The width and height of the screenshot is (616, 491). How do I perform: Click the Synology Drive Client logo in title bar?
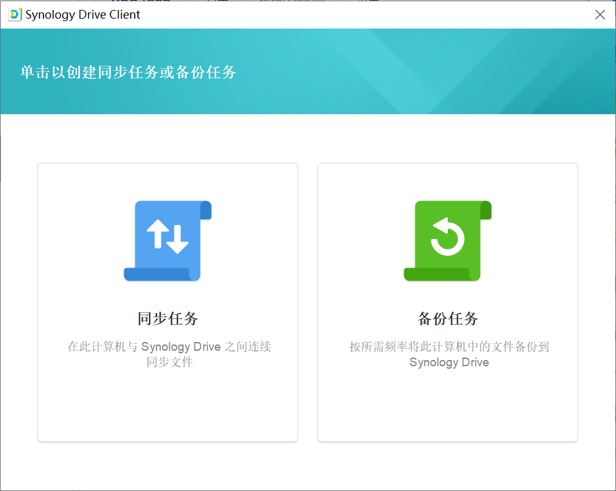pos(15,14)
